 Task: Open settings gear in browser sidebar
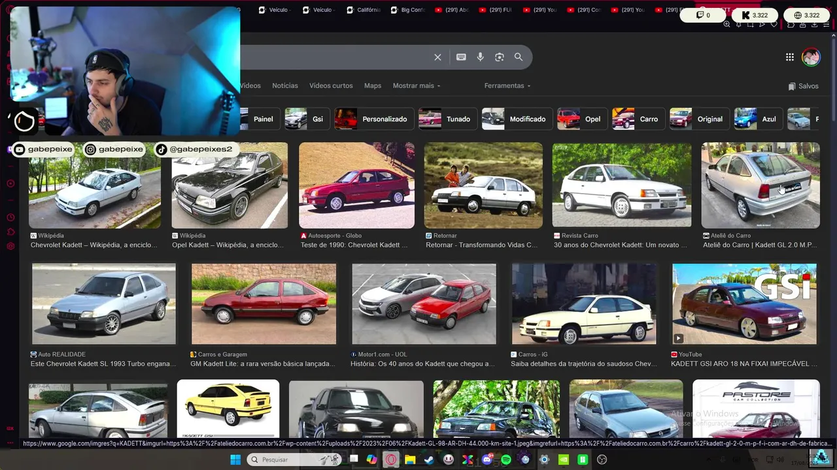[10, 246]
